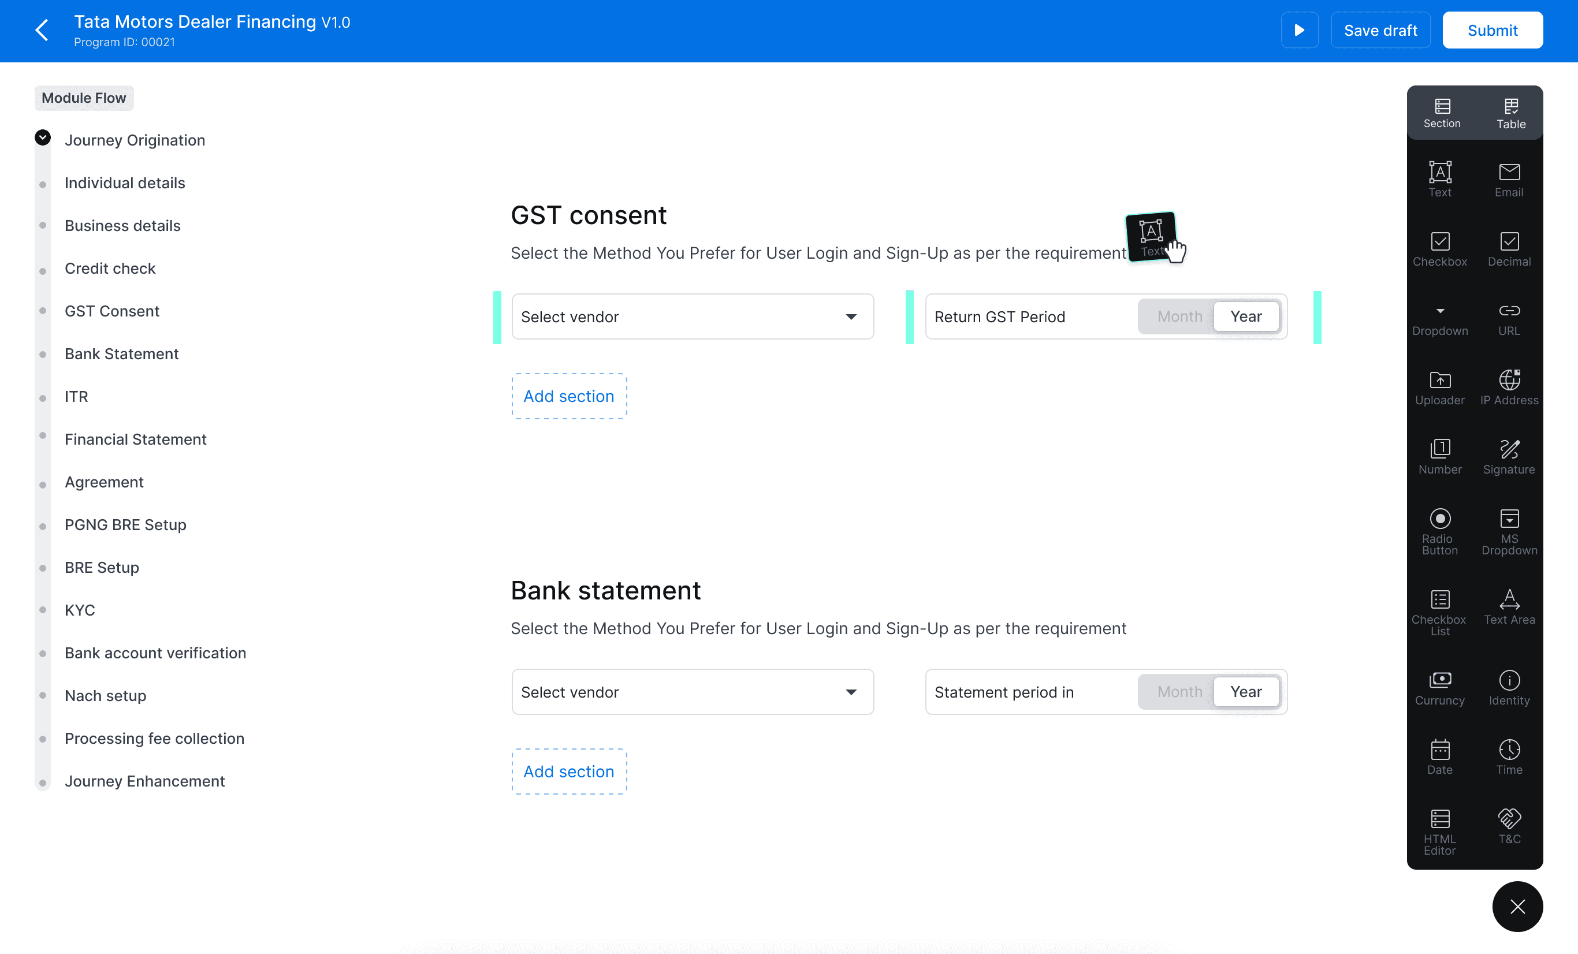Select the Uploader component
Image resolution: width=1578 pixels, height=954 pixels.
1440,388
